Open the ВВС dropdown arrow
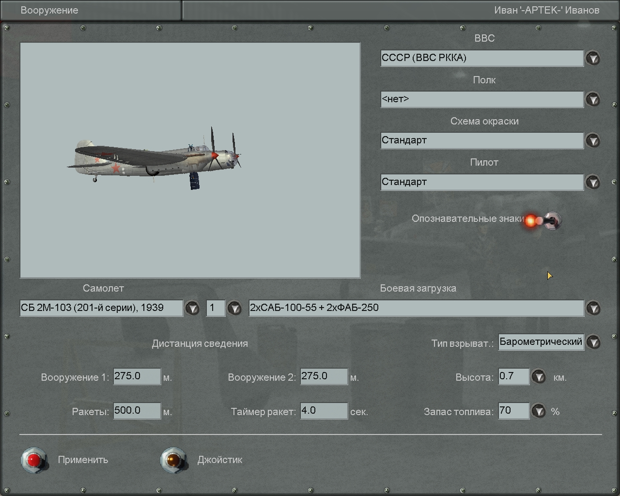Viewport: 620px width, 496px height. [x=593, y=59]
